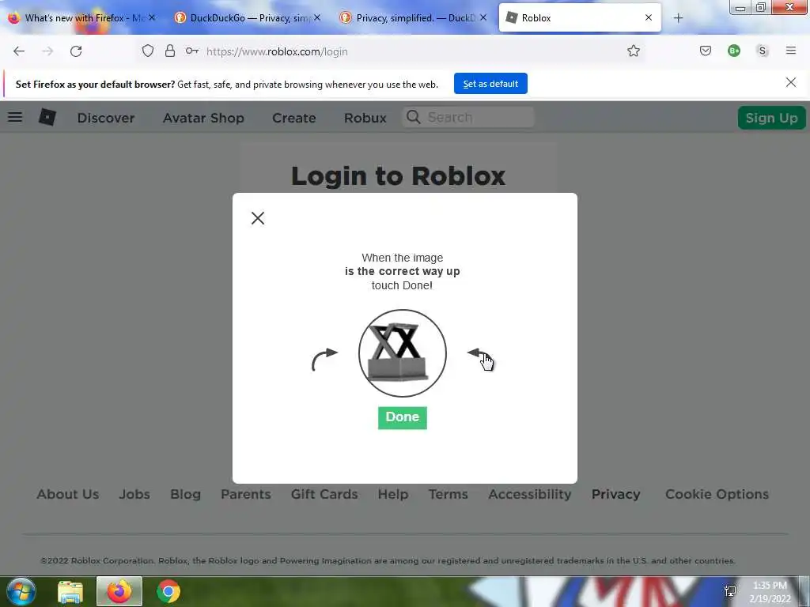
Task: Click the Roblox search magnifier icon
Action: coord(413,117)
